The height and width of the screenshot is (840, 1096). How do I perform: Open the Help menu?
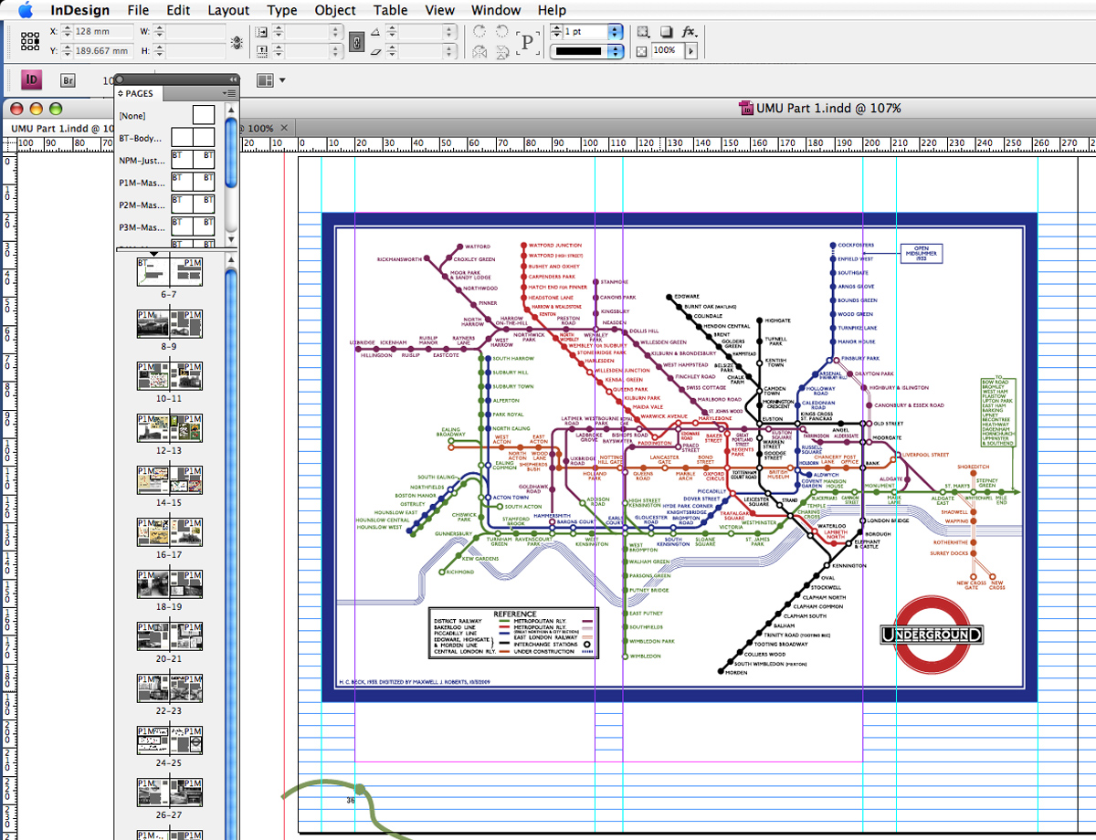pyautogui.click(x=552, y=10)
